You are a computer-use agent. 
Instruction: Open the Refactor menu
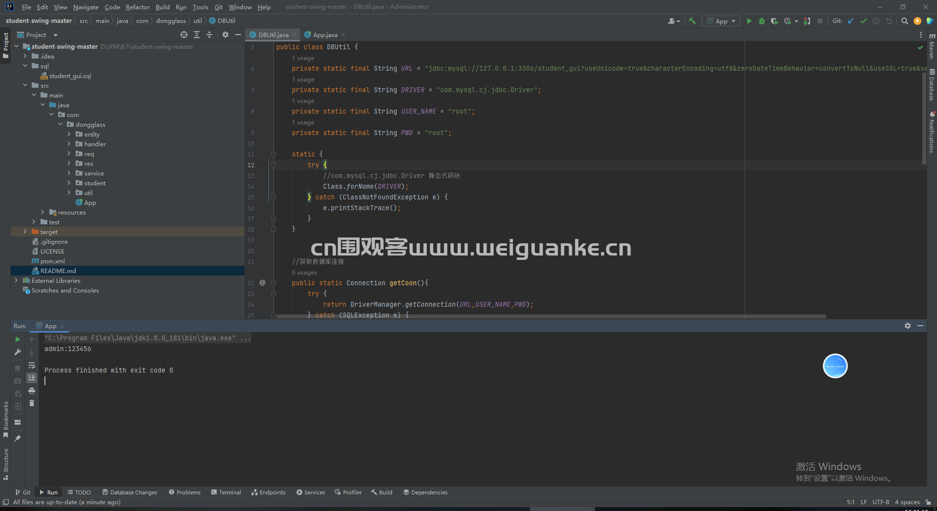[x=138, y=7]
